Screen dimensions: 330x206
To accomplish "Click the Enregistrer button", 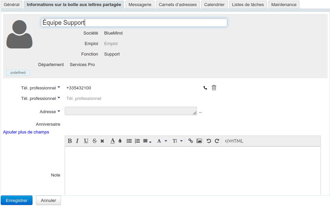I will [17, 200].
